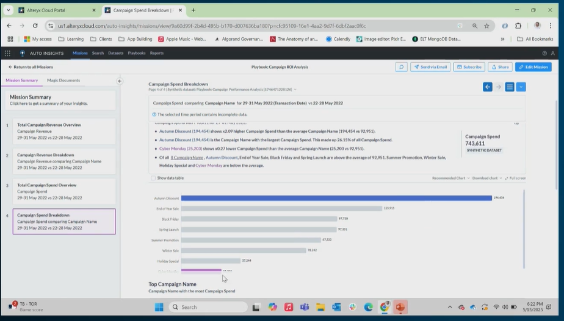Click the Edit Mission button
The image size is (564, 321).
tap(533, 67)
